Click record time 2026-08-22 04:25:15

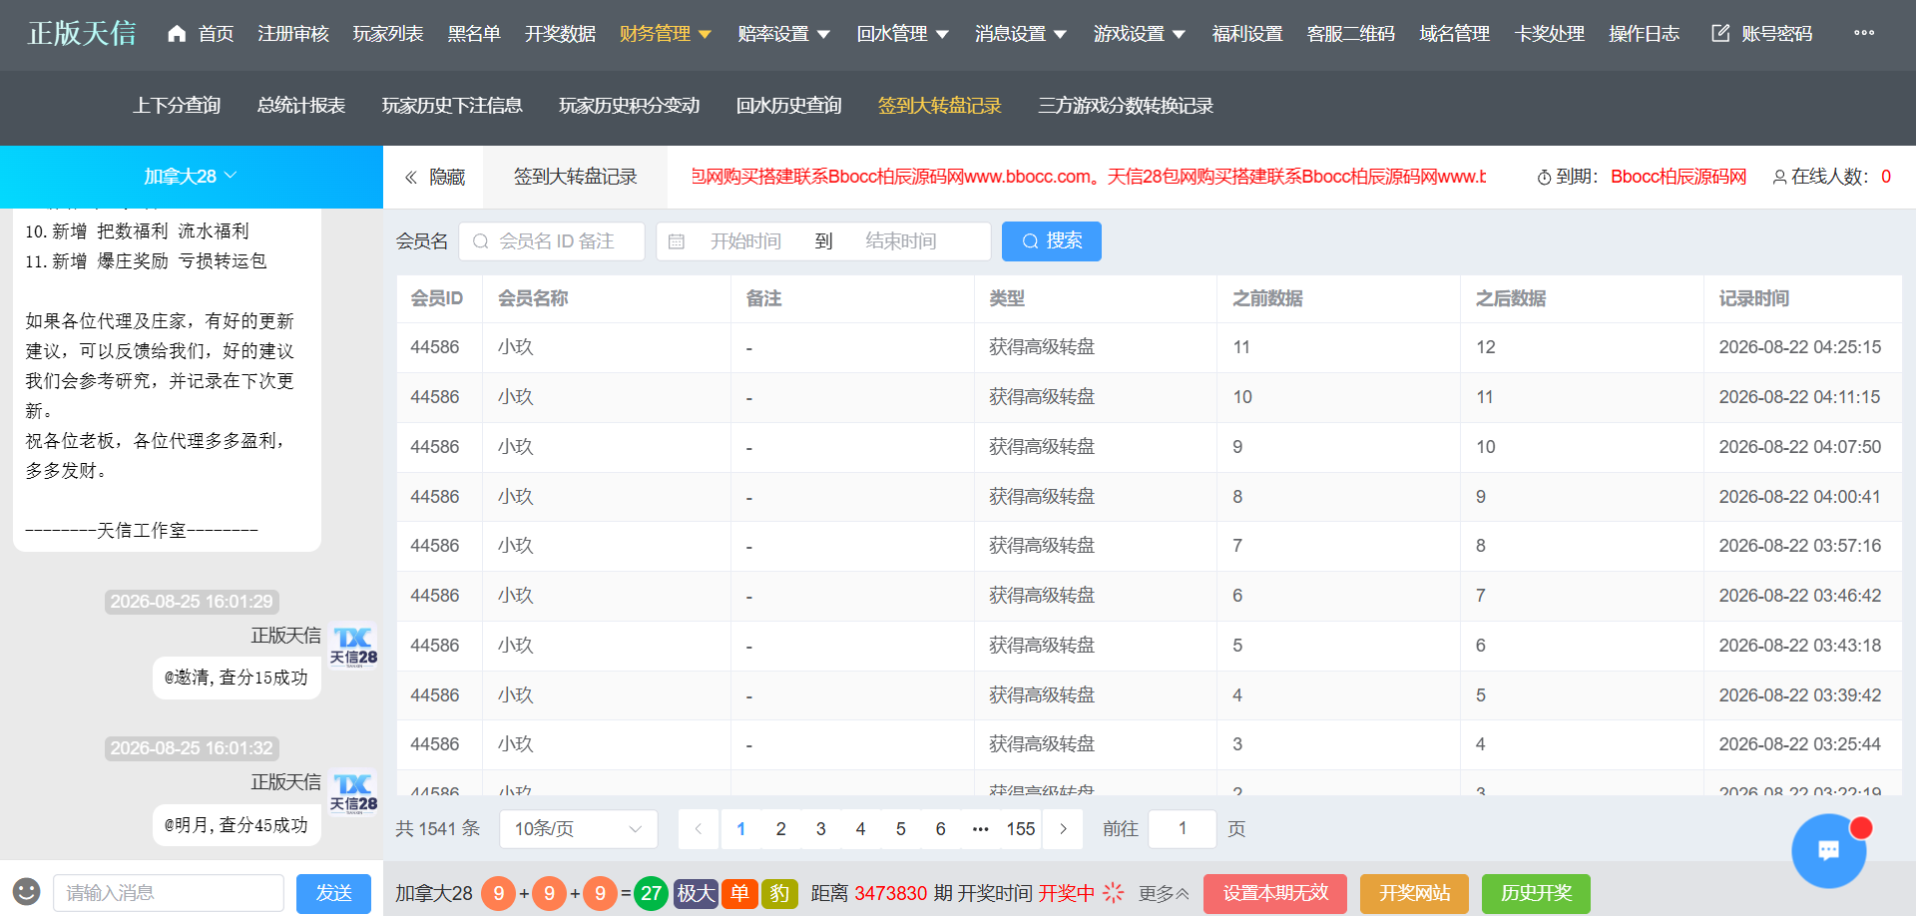tap(1800, 347)
